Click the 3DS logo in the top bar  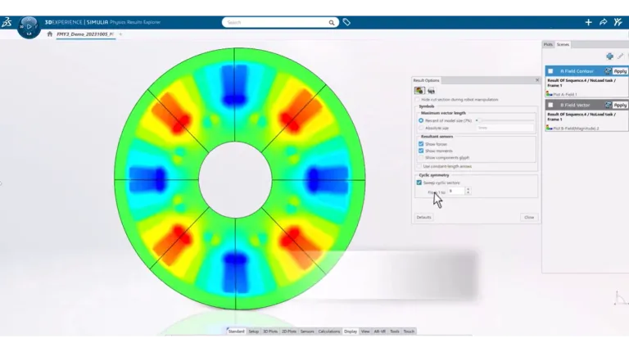(x=7, y=22)
